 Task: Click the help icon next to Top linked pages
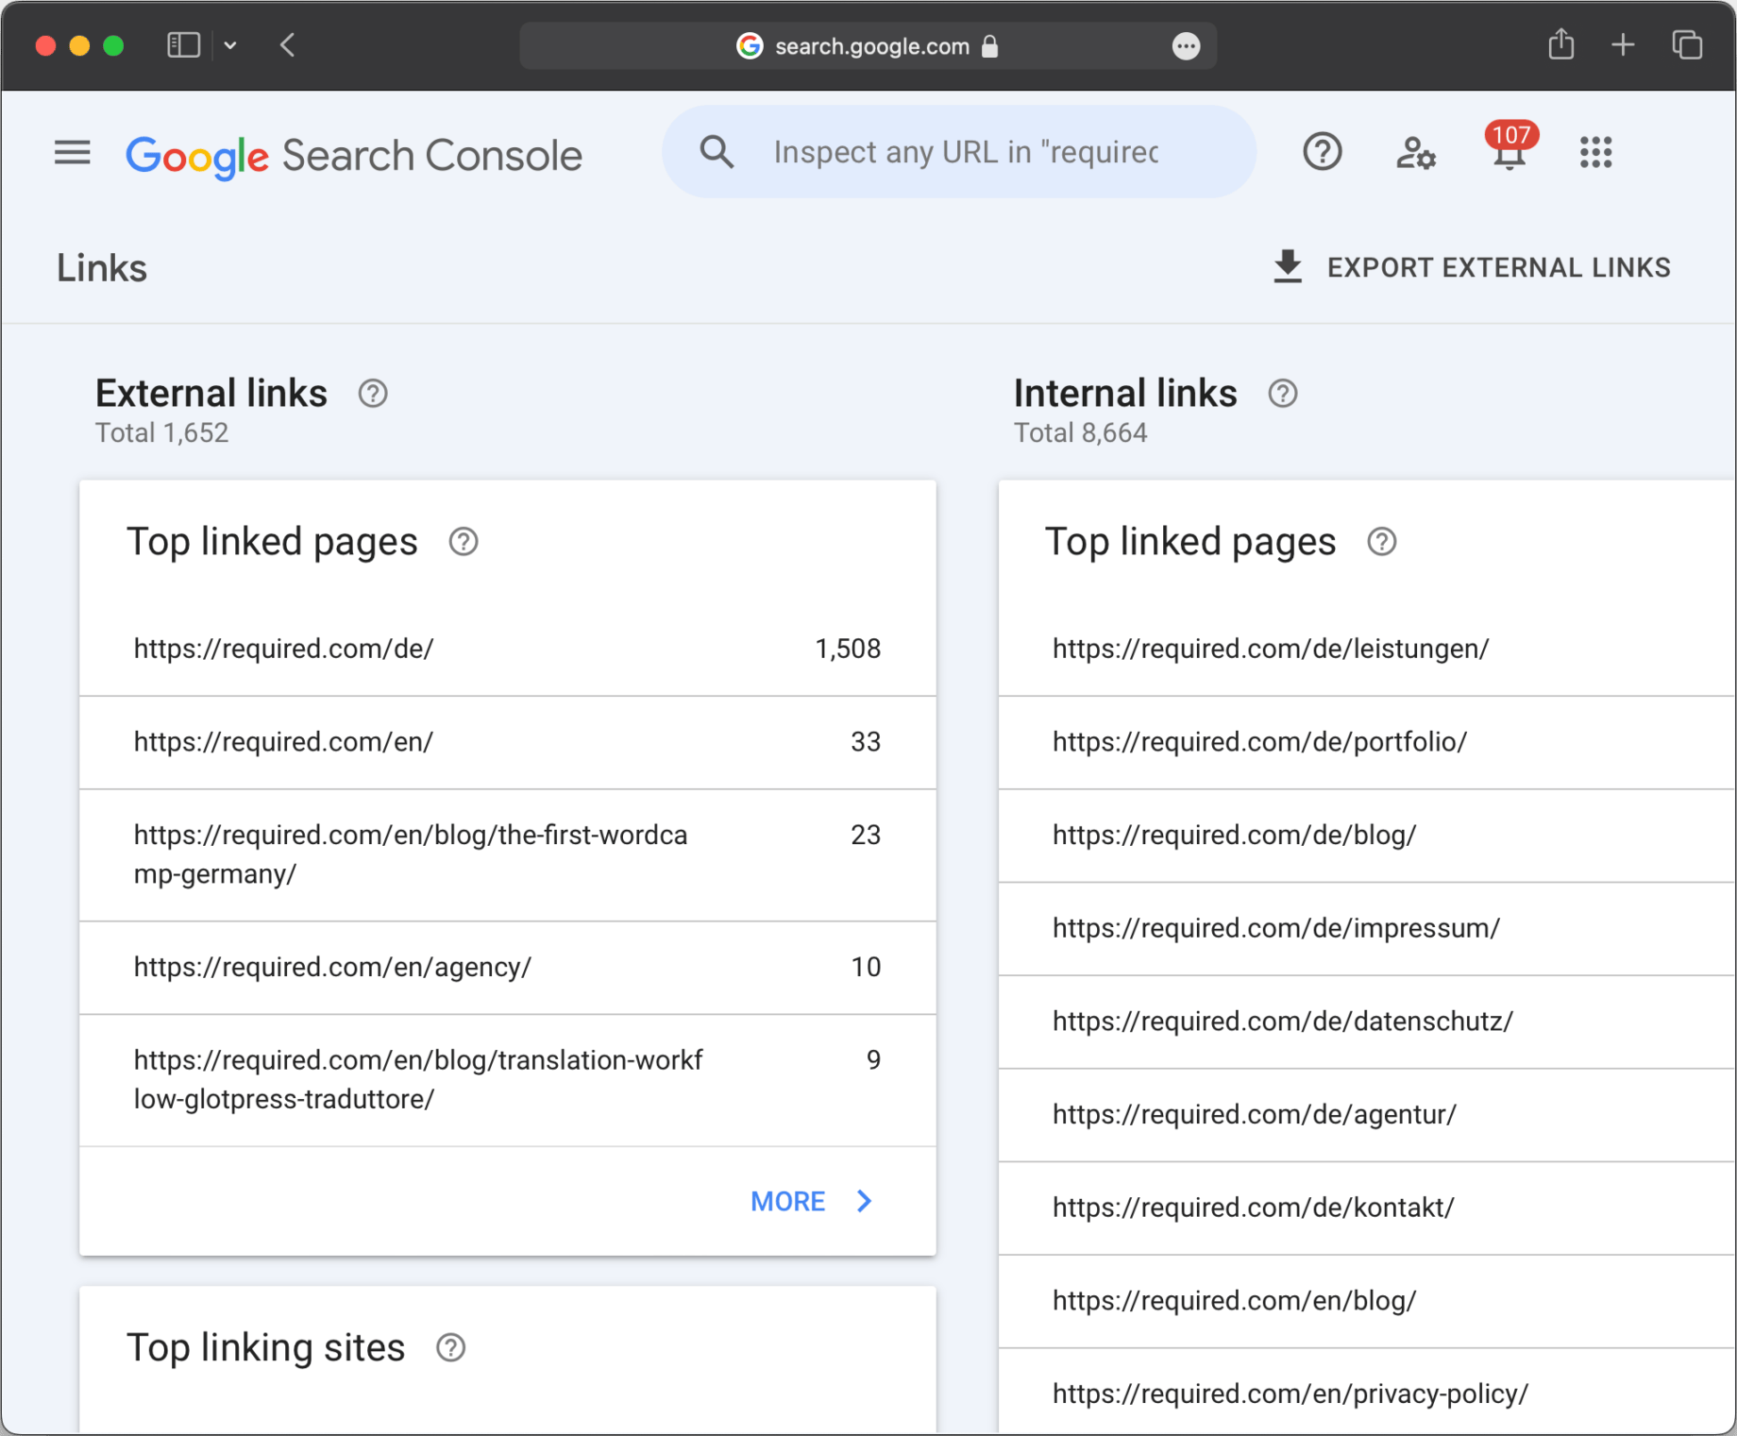pyautogui.click(x=464, y=542)
